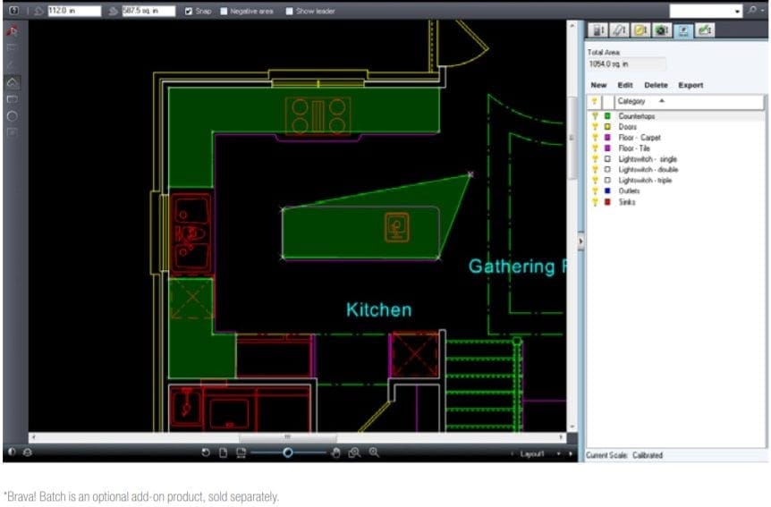
Task: Enable the Show leader checkbox
Action: (289, 11)
